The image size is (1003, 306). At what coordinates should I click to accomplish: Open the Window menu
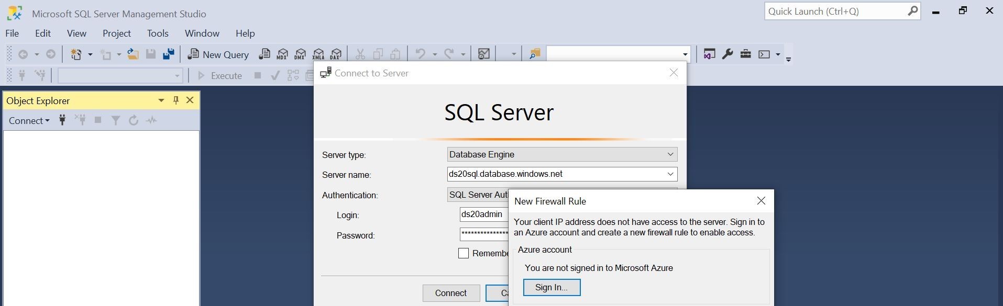pos(202,33)
